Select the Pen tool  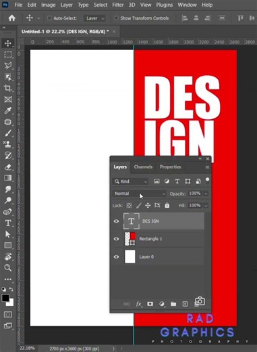[x=8, y=212]
